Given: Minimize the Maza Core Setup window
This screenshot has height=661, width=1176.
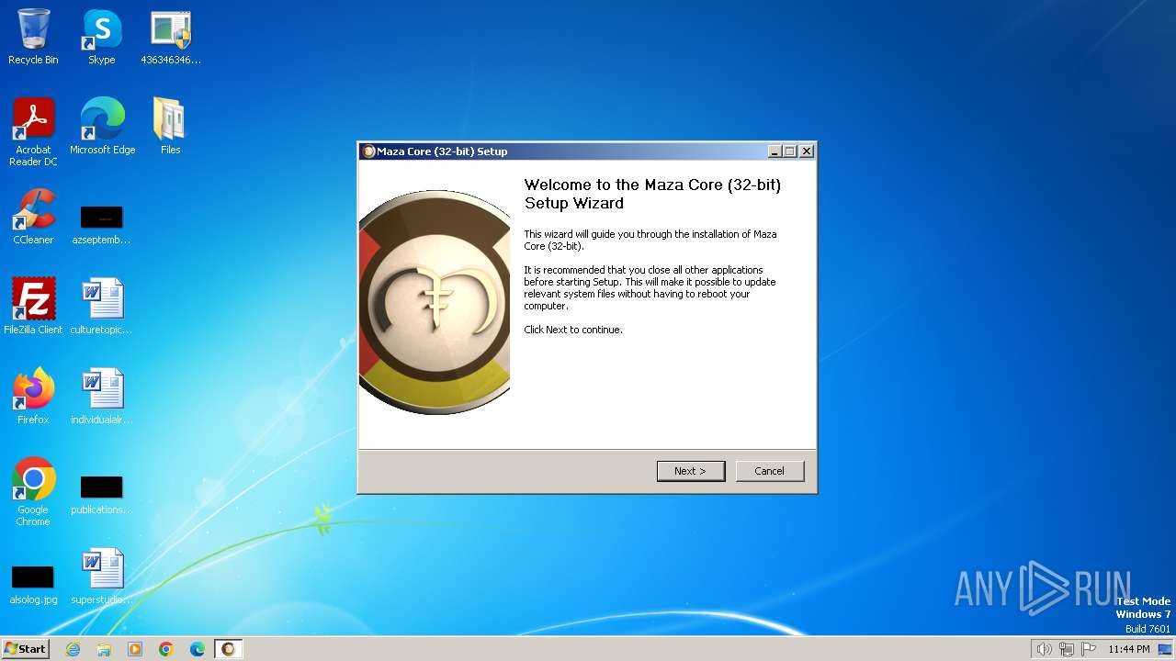Looking at the screenshot, I should click(775, 151).
